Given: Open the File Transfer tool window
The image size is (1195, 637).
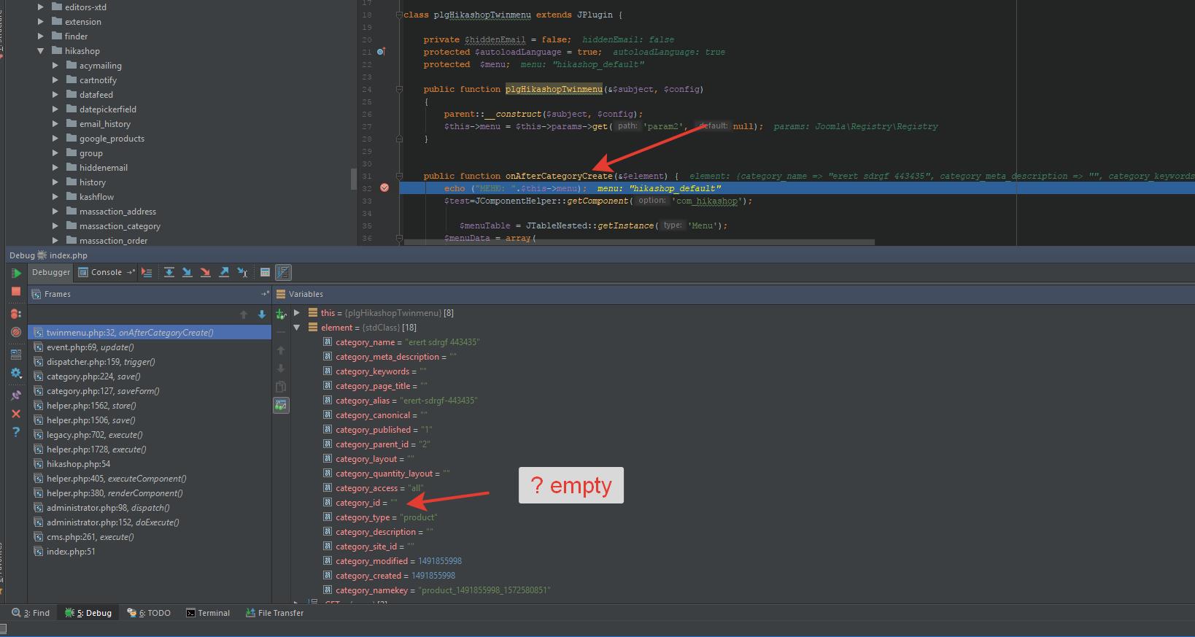Looking at the screenshot, I should [x=274, y=613].
